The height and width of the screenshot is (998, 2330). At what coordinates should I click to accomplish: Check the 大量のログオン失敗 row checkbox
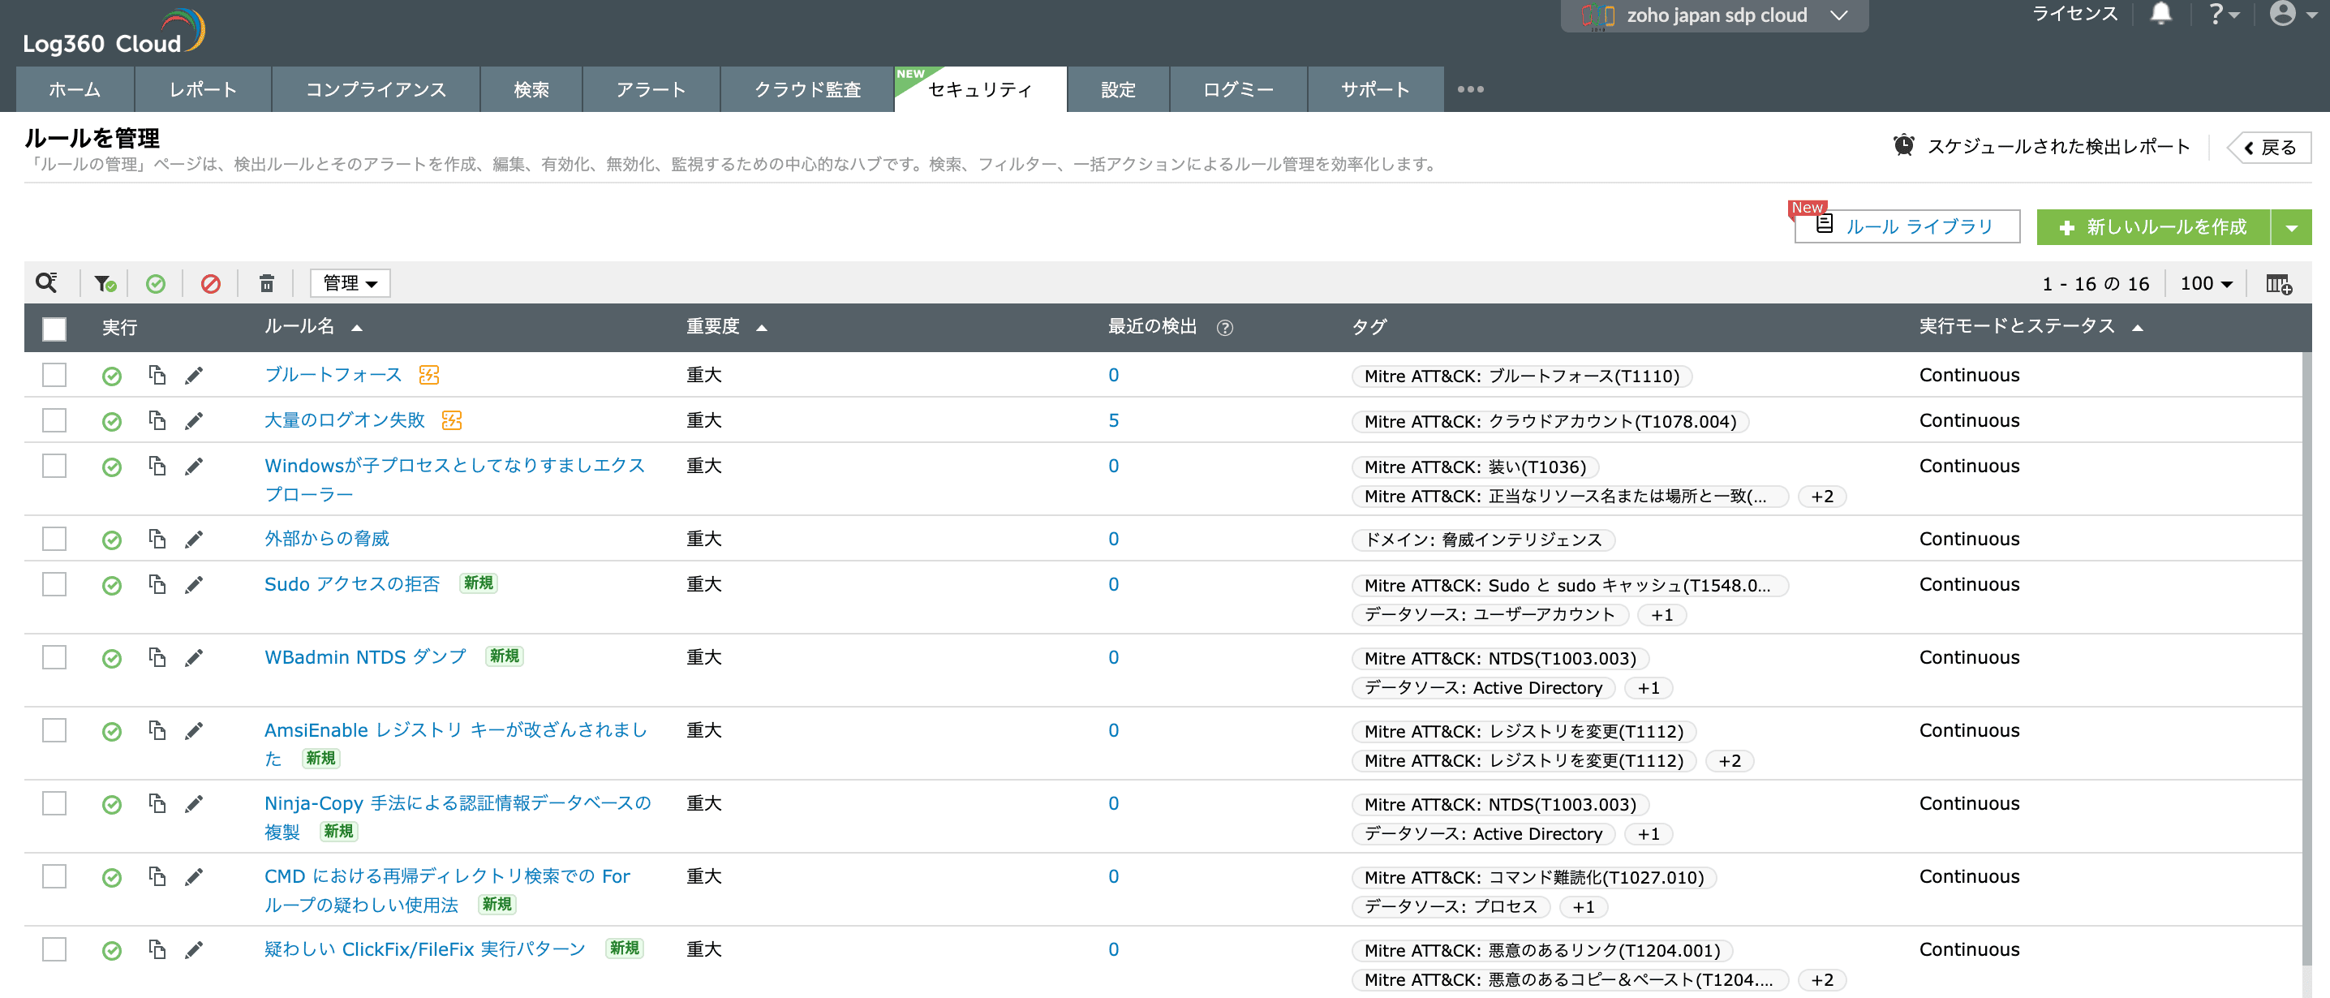pos(54,419)
